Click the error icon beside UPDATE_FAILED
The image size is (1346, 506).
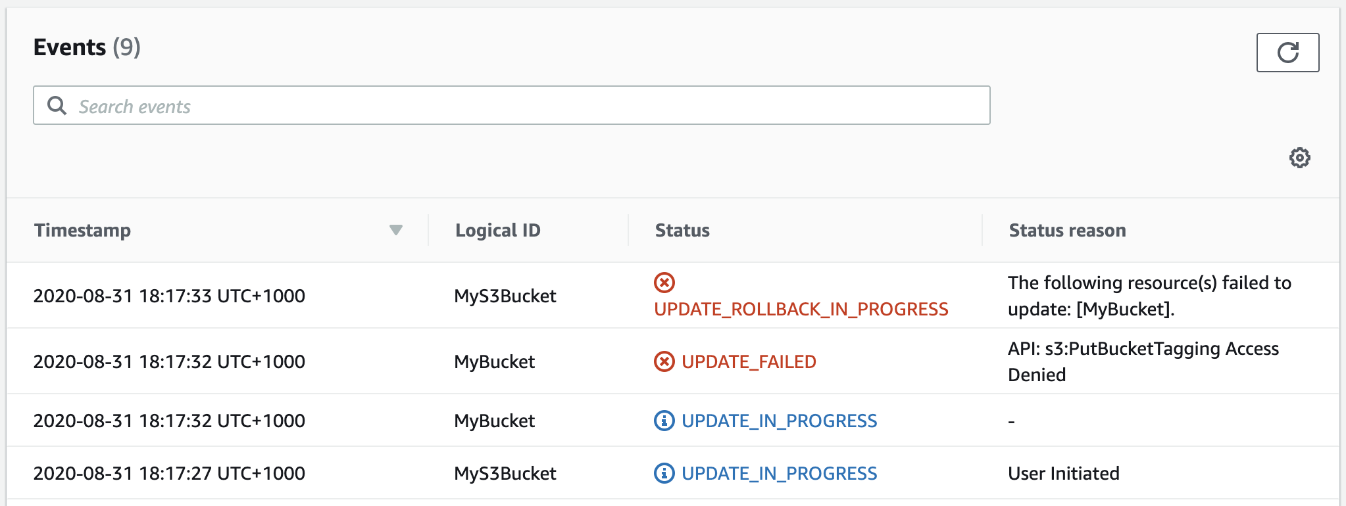click(664, 361)
